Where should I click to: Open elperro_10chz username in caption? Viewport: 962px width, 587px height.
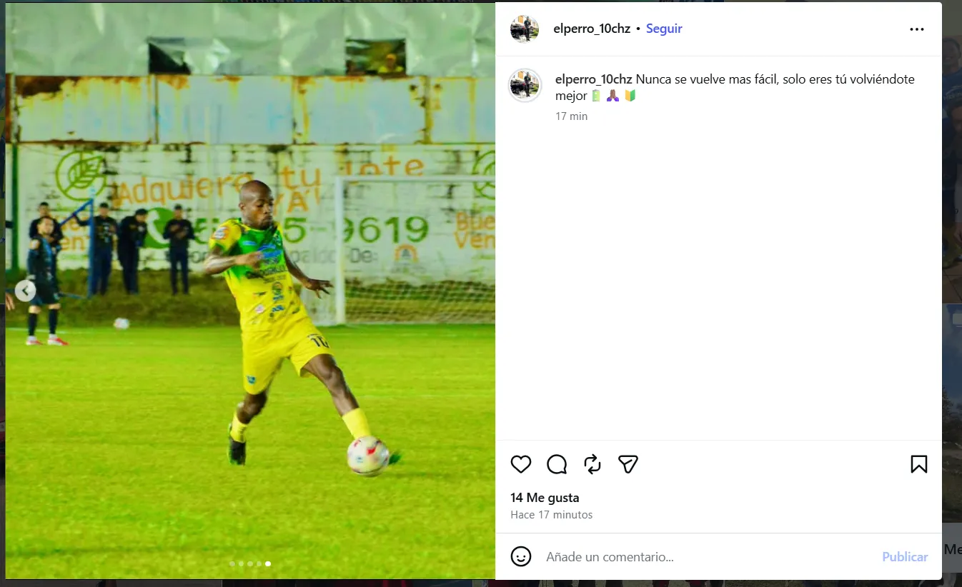coord(594,79)
